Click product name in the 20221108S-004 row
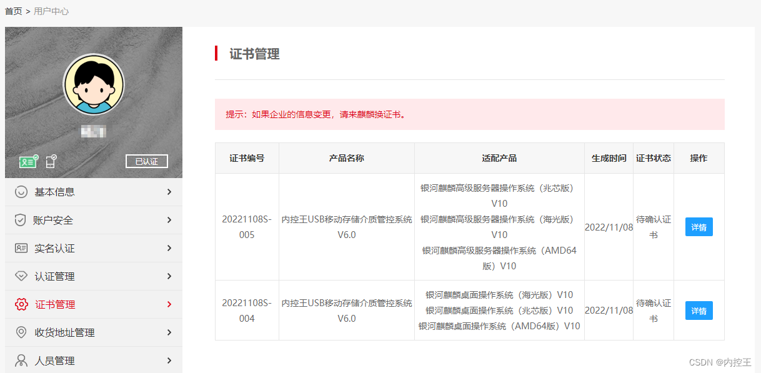This screenshot has height=373, width=761. 347,311
